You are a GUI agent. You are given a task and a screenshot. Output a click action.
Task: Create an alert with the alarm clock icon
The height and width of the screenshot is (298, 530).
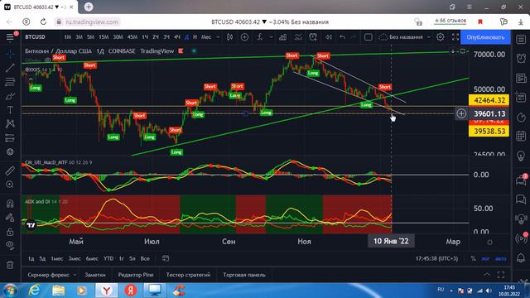[313, 36]
